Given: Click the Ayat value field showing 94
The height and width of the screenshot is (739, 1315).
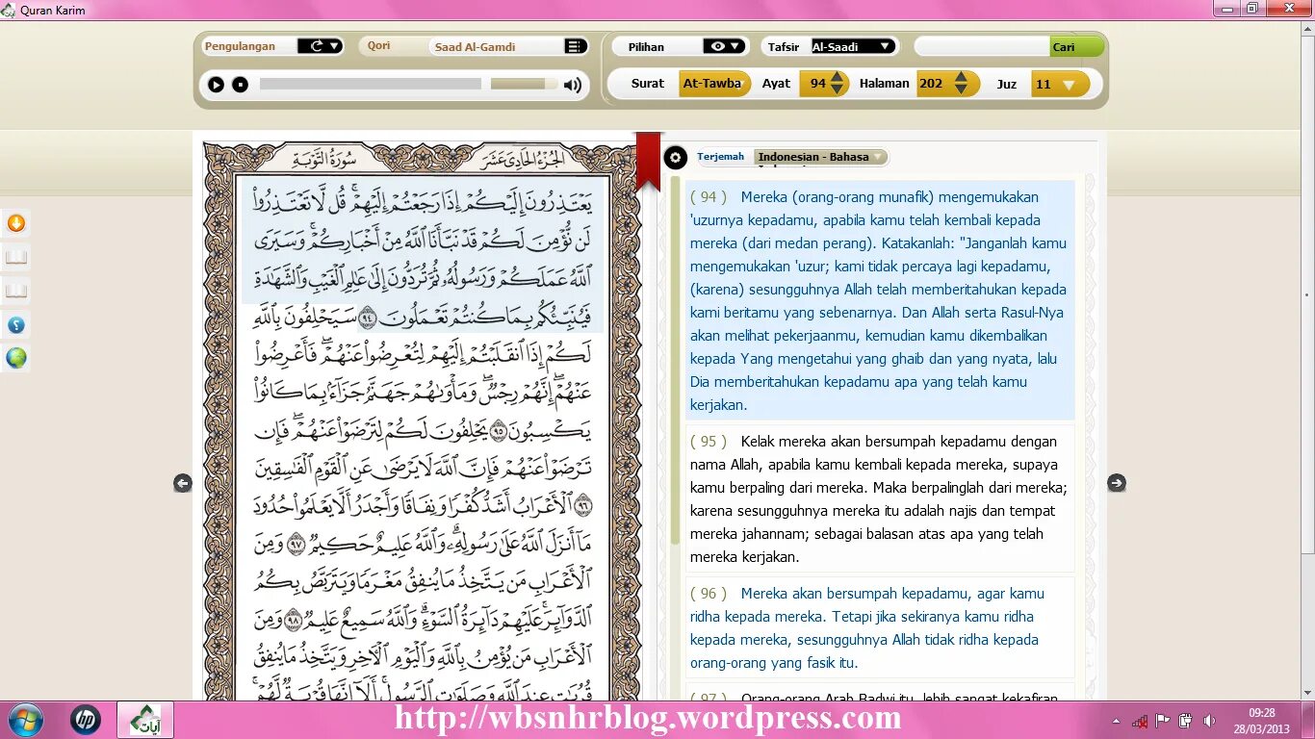Looking at the screenshot, I should (816, 84).
